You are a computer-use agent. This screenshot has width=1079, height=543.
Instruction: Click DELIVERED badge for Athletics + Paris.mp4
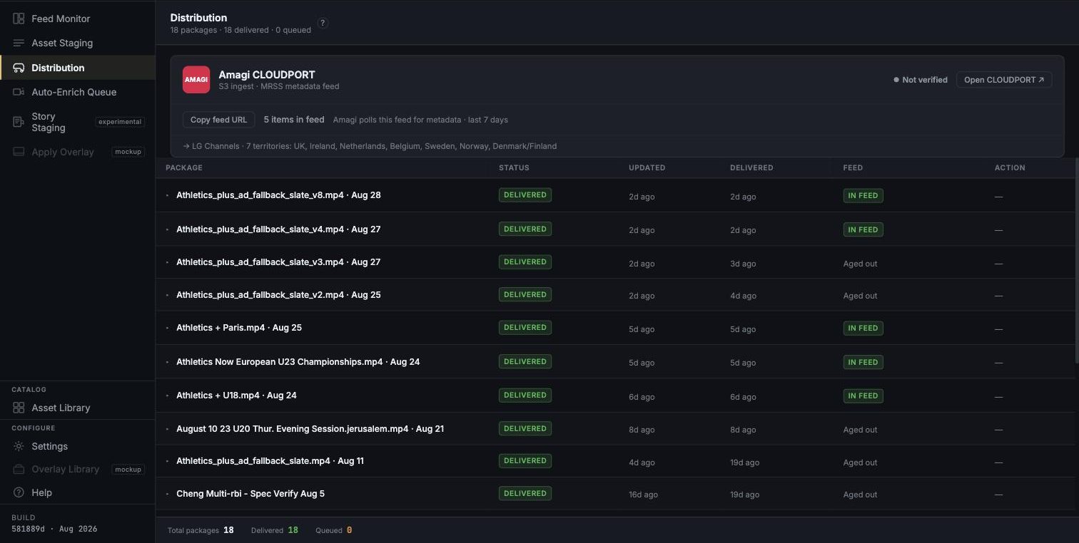tap(525, 328)
